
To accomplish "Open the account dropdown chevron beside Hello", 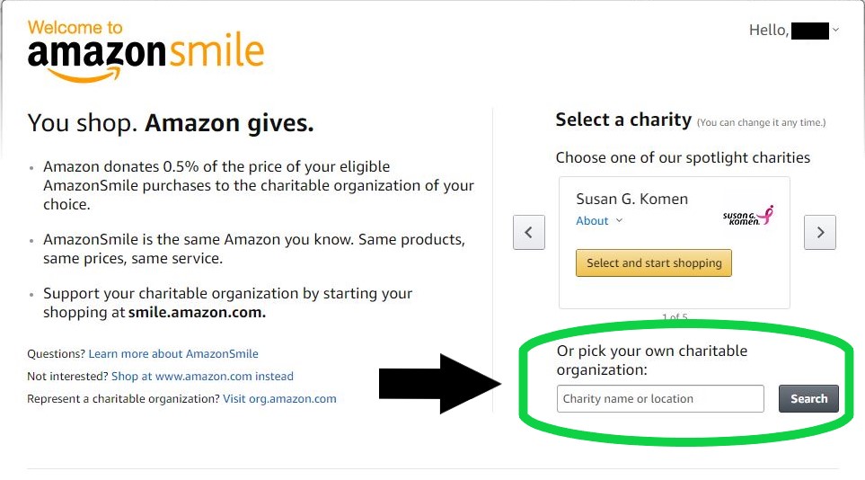I will (x=835, y=30).
